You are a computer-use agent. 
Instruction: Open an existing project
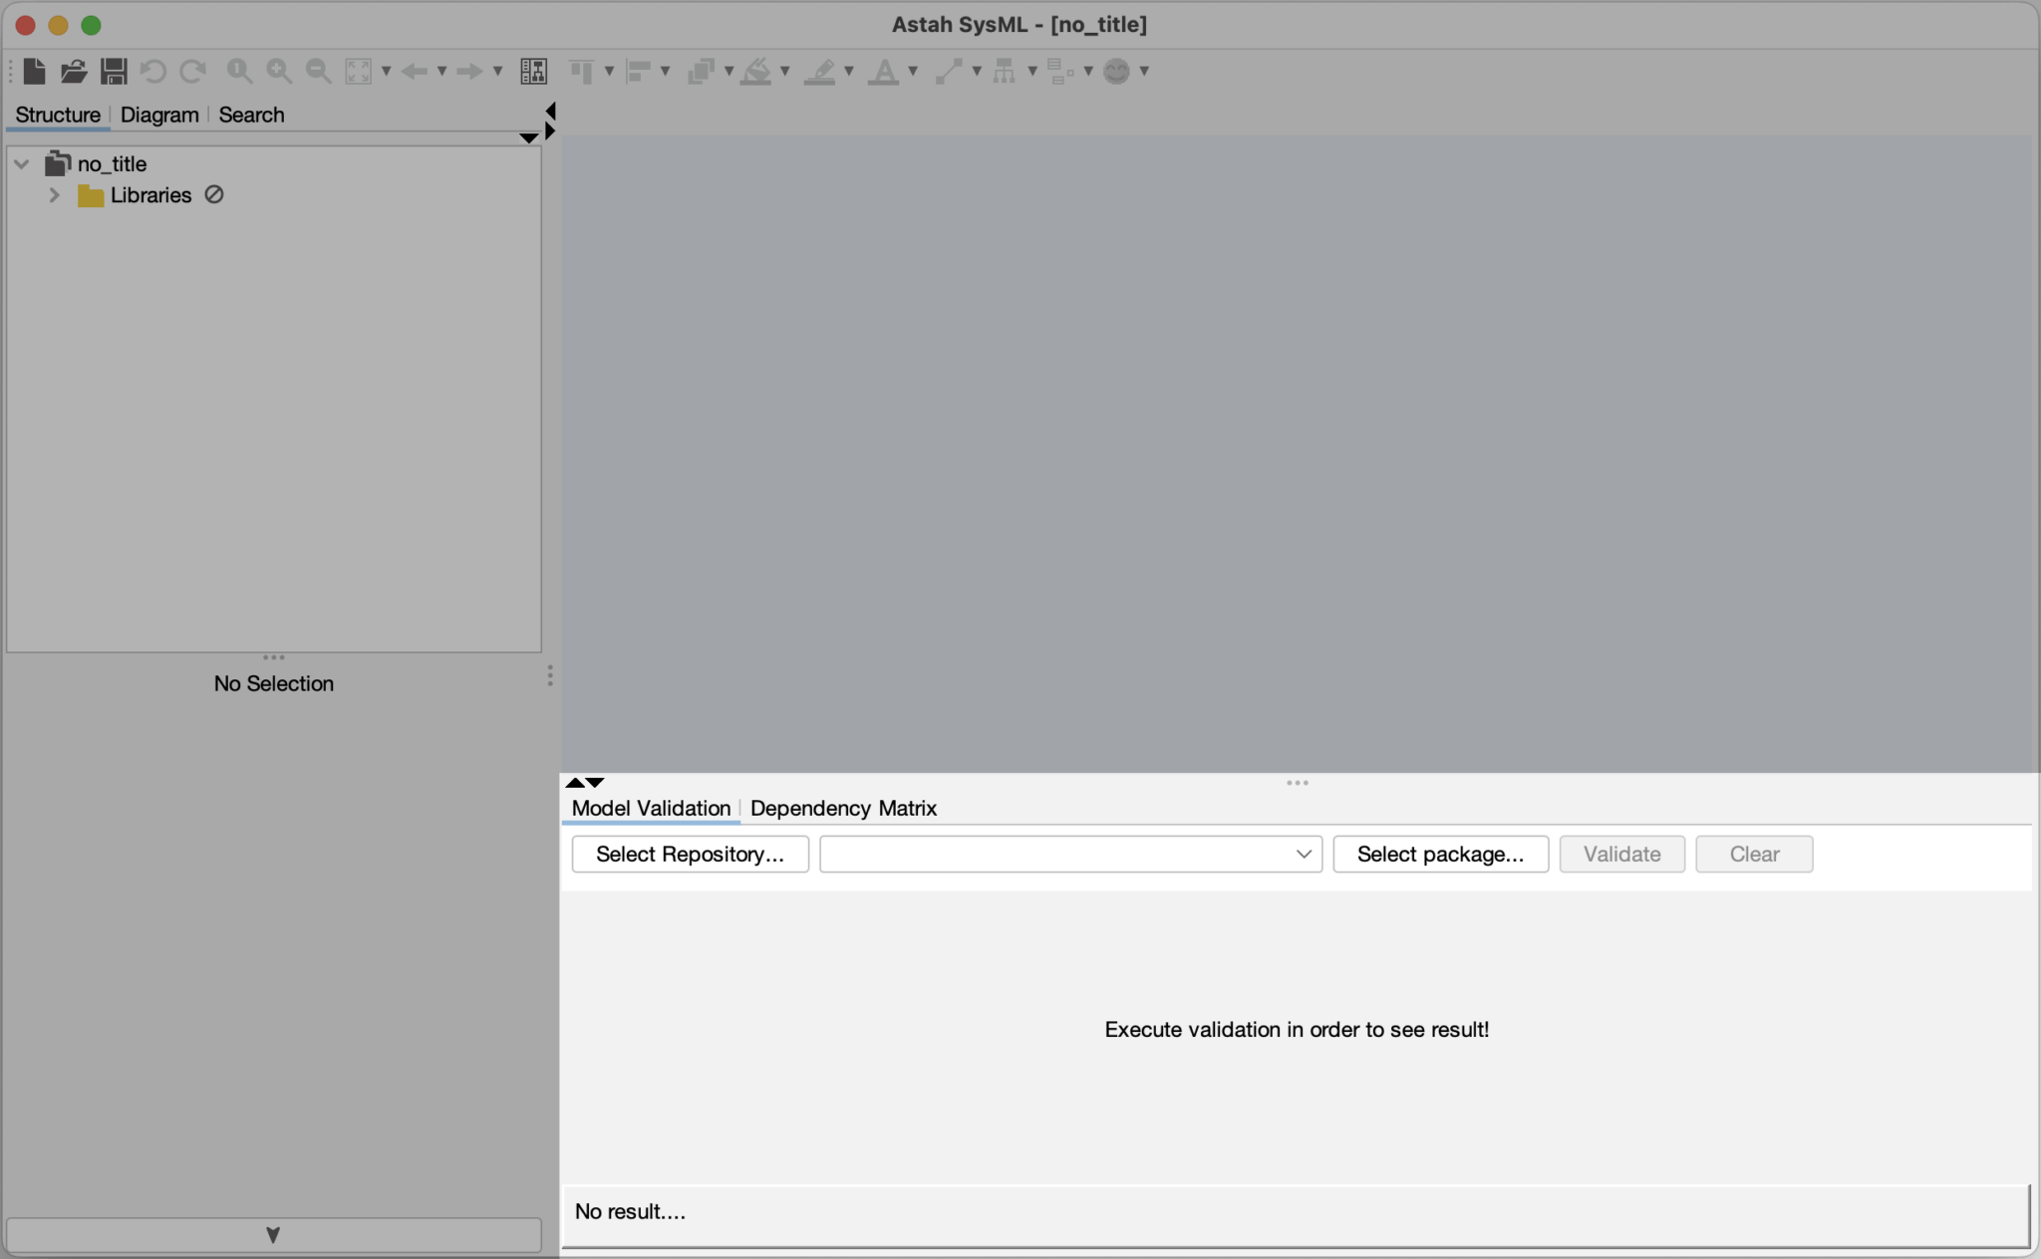[73, 71]
